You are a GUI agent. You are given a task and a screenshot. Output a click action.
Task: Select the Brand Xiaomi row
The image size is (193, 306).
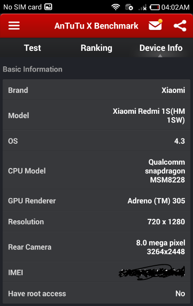96,90
